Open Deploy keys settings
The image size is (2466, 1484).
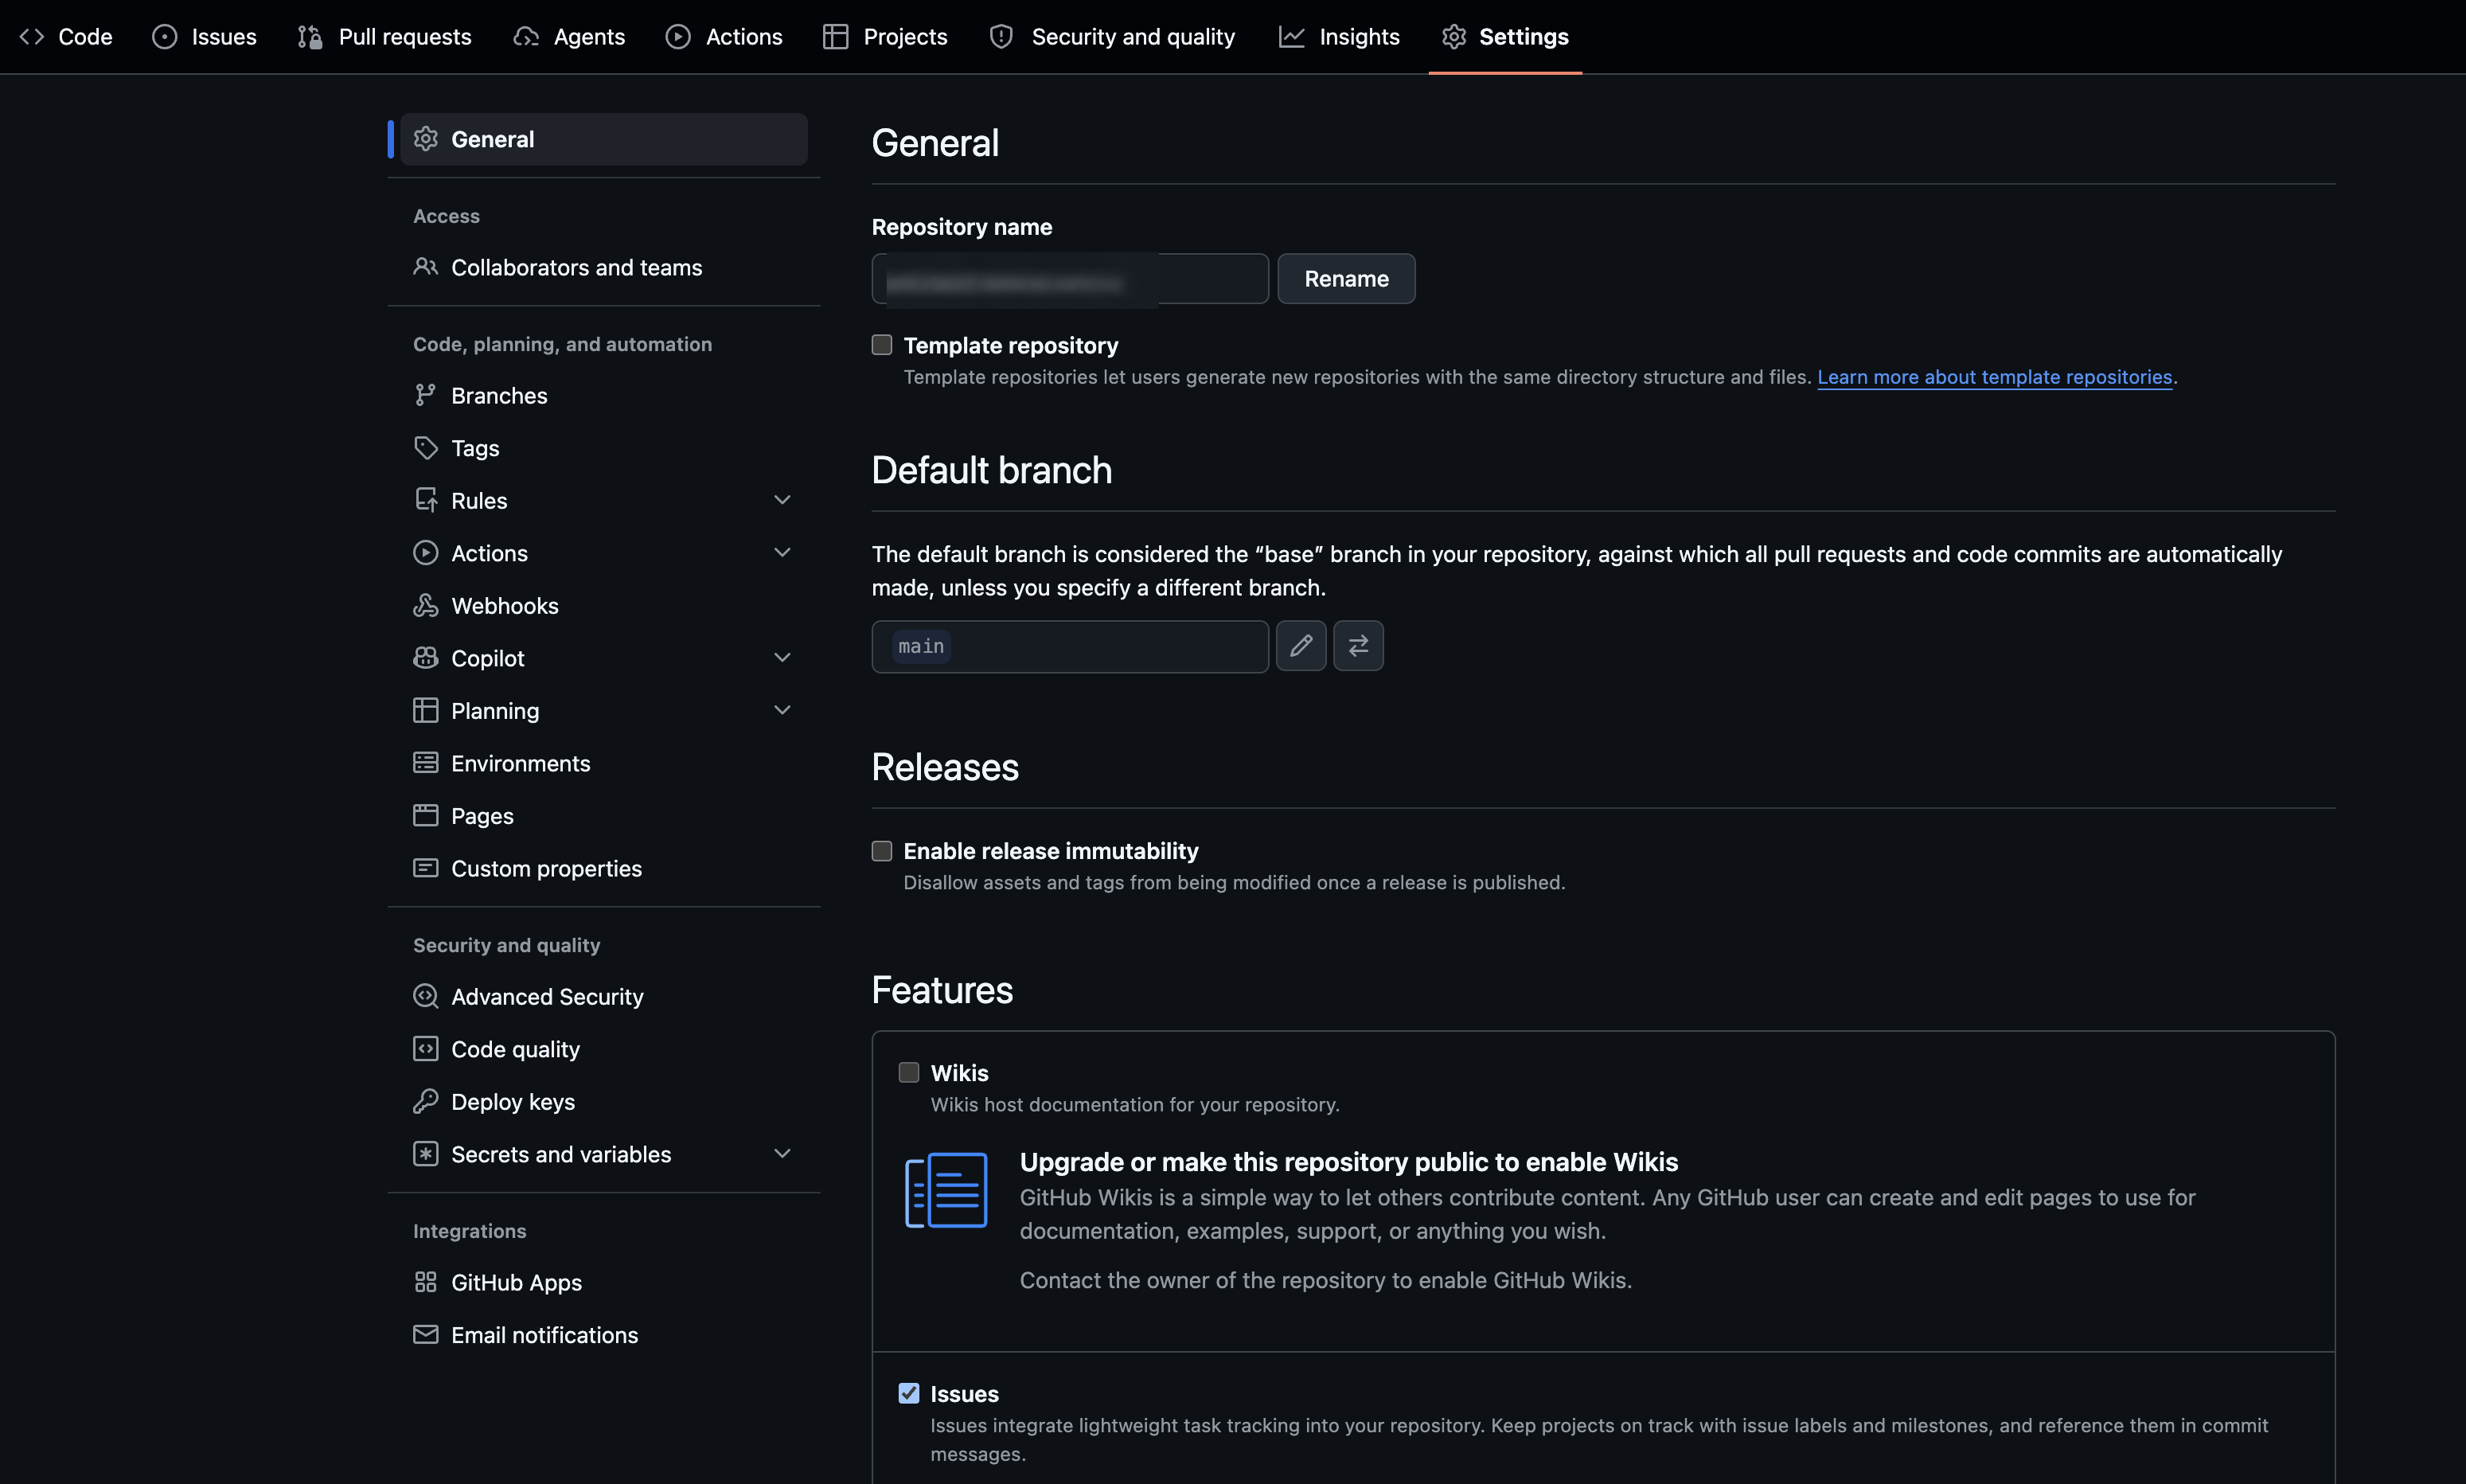coord(603,1101)
